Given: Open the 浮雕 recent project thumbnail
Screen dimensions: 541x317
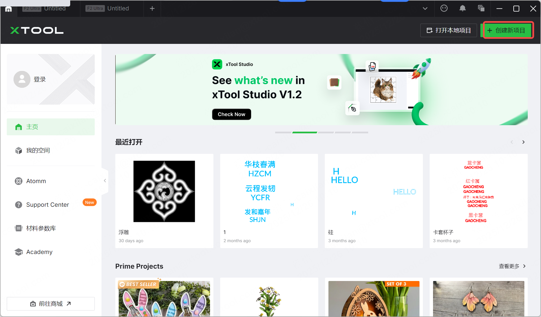Looking at the screenshot, I should (x=164, y=191).
